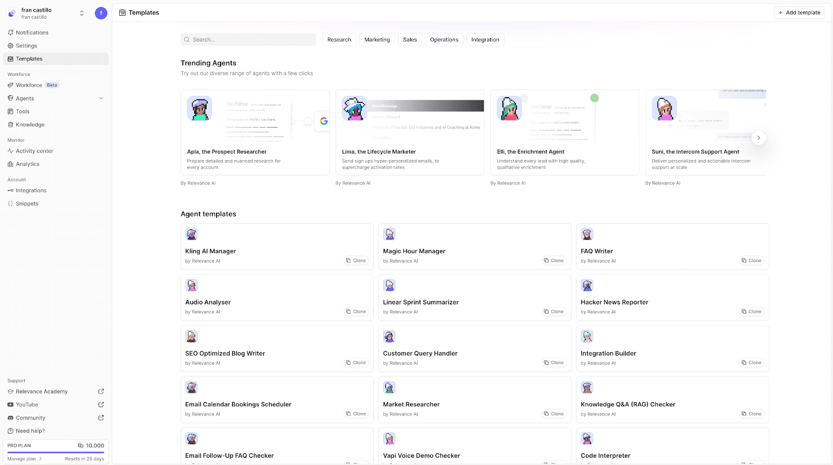Clone the Knowledge Q&A (RAG) Checker template
Screen dimensions: 833x465
pos(752,414)
